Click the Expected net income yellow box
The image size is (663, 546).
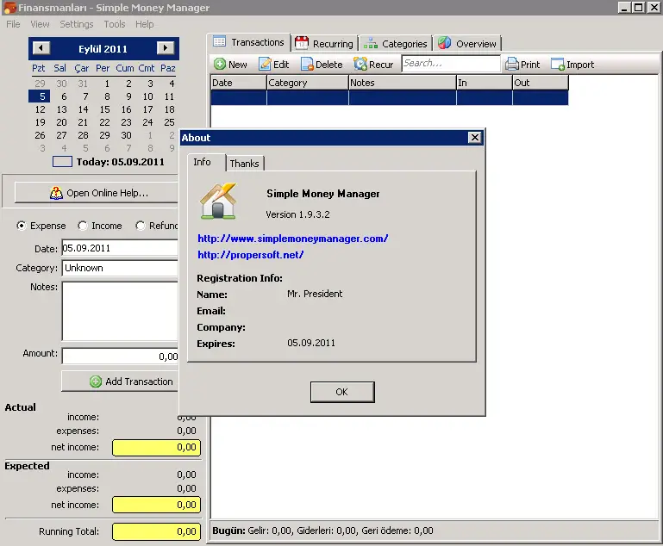point(156,505)
